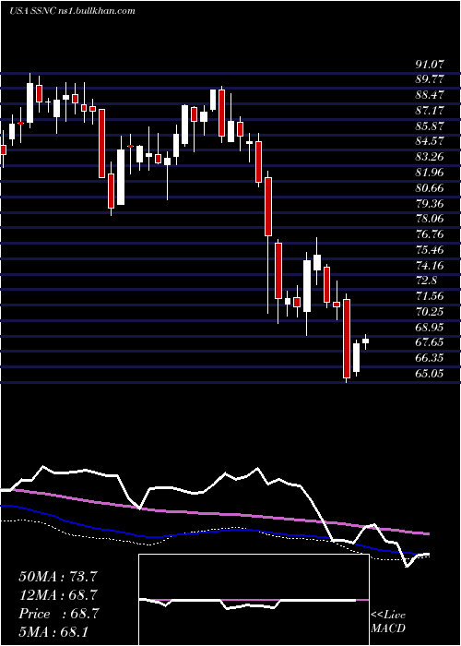This screenshot has height=646, width=461.
Task: Select the 65.05 price axis label
Action: click(430, 373)
